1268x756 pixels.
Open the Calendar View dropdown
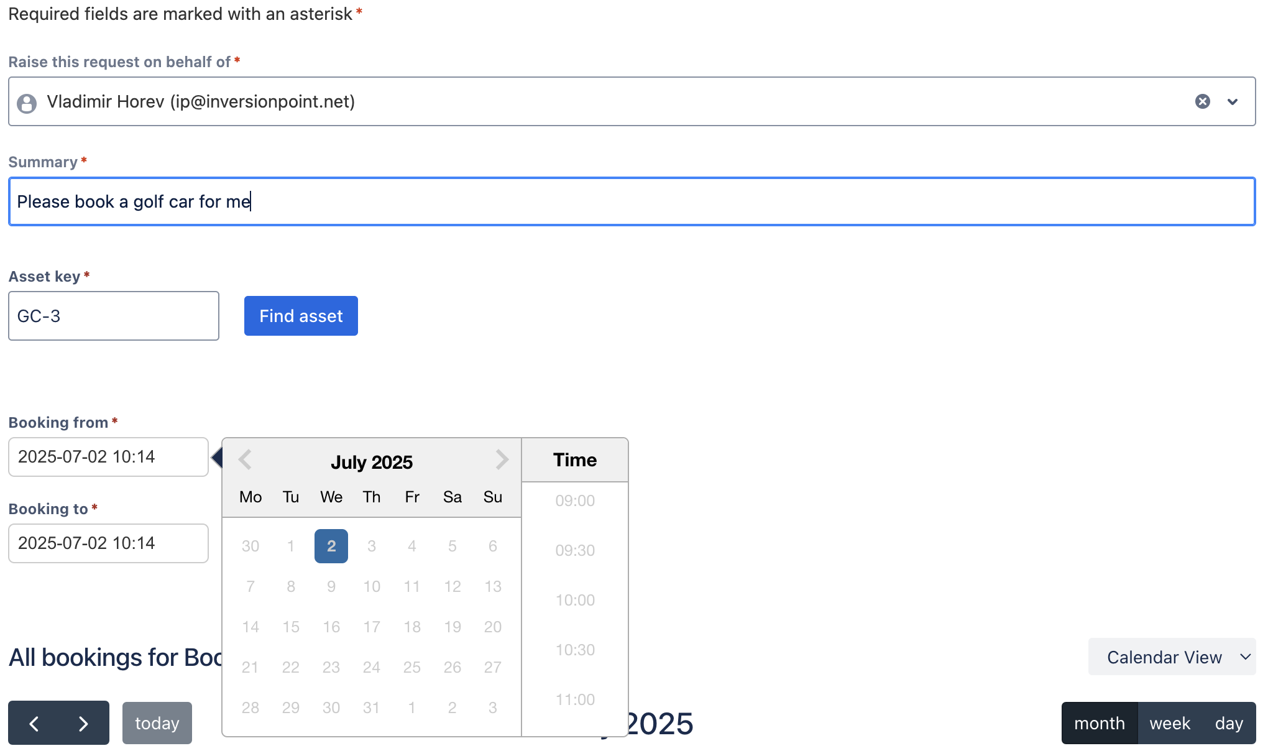point(1172,657)
